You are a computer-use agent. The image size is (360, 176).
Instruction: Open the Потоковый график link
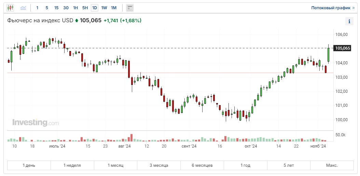click(333, 8)
